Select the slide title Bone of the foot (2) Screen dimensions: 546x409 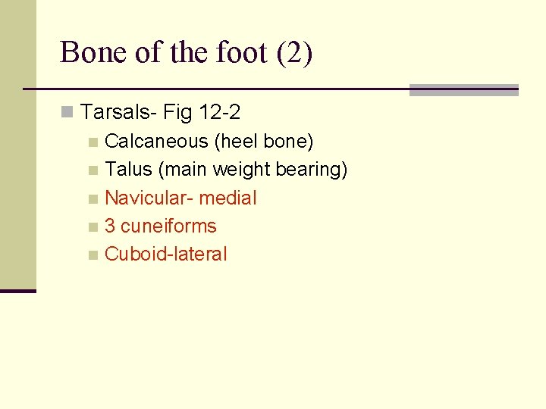pyautogui.click(x=186, y=53)
